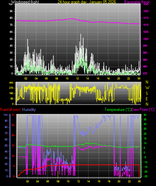This screenshot has width=156, height=186.
Task: Select the blue 90 humidity axis value
Action: [x=6, y=121]
